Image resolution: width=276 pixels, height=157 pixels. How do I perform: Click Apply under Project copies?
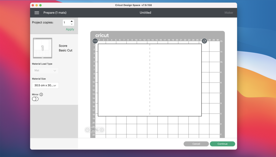(x=70, y=29)
